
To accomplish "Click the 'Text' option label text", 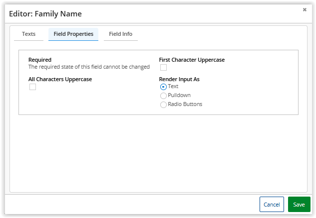I will click(173, 86).
